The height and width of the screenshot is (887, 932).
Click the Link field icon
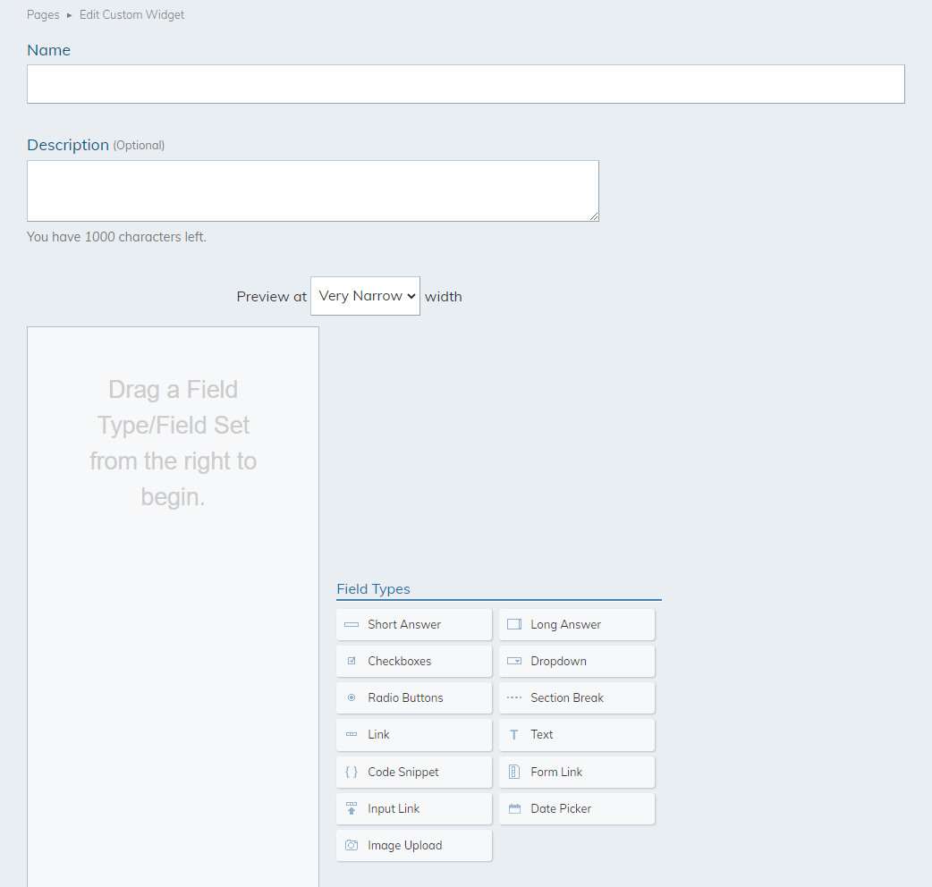pyautogui.click(x=352, y=734)
